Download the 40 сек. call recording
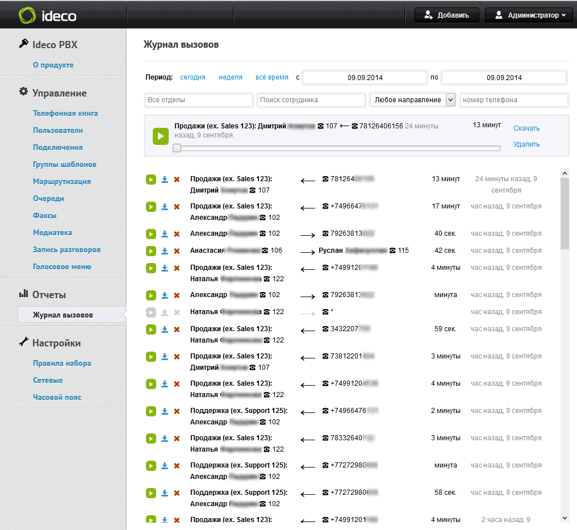Viewport: 577px width, 530px height. tap(165, 234)
